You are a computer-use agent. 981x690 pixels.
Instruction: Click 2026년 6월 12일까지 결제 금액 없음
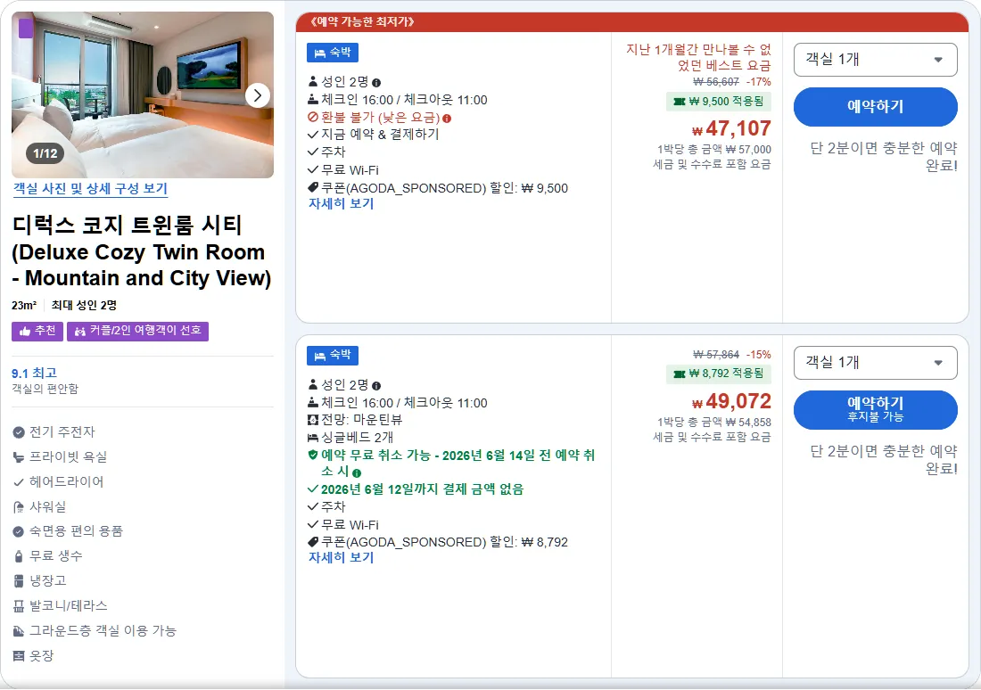[423, 489]
